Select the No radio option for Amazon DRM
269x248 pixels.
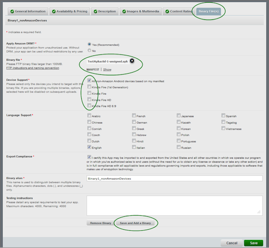(x=89, y=51)
